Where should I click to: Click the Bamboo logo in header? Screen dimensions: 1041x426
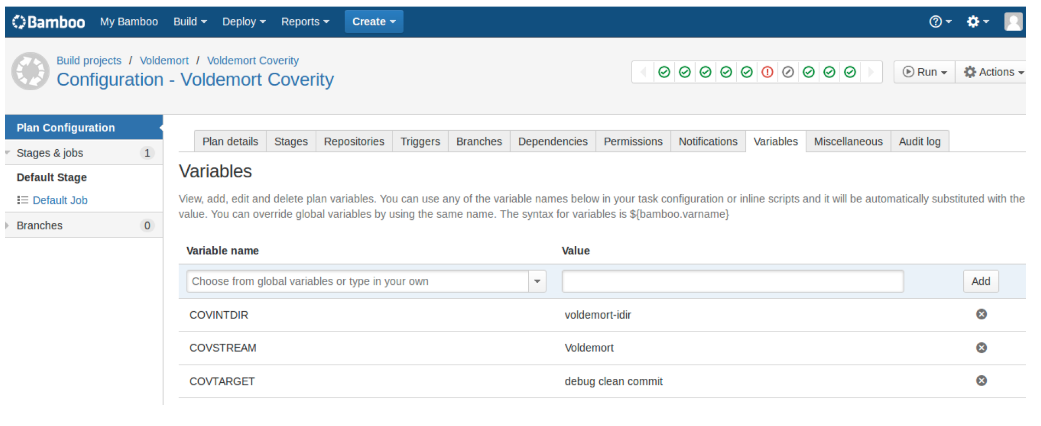point(48,22)
